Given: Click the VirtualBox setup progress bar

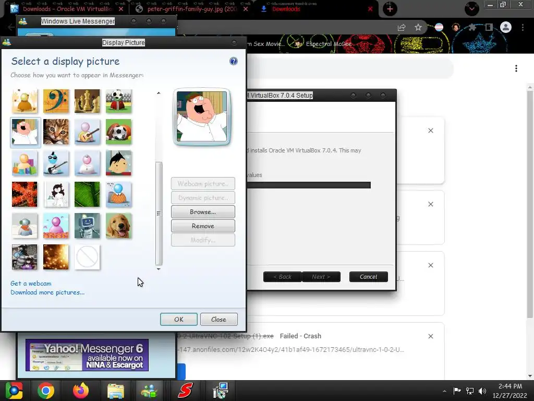Looking at the screenshot, I should point(309,185).
